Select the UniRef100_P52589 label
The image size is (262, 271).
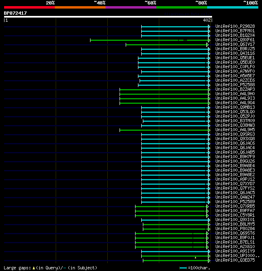(235, 202)
